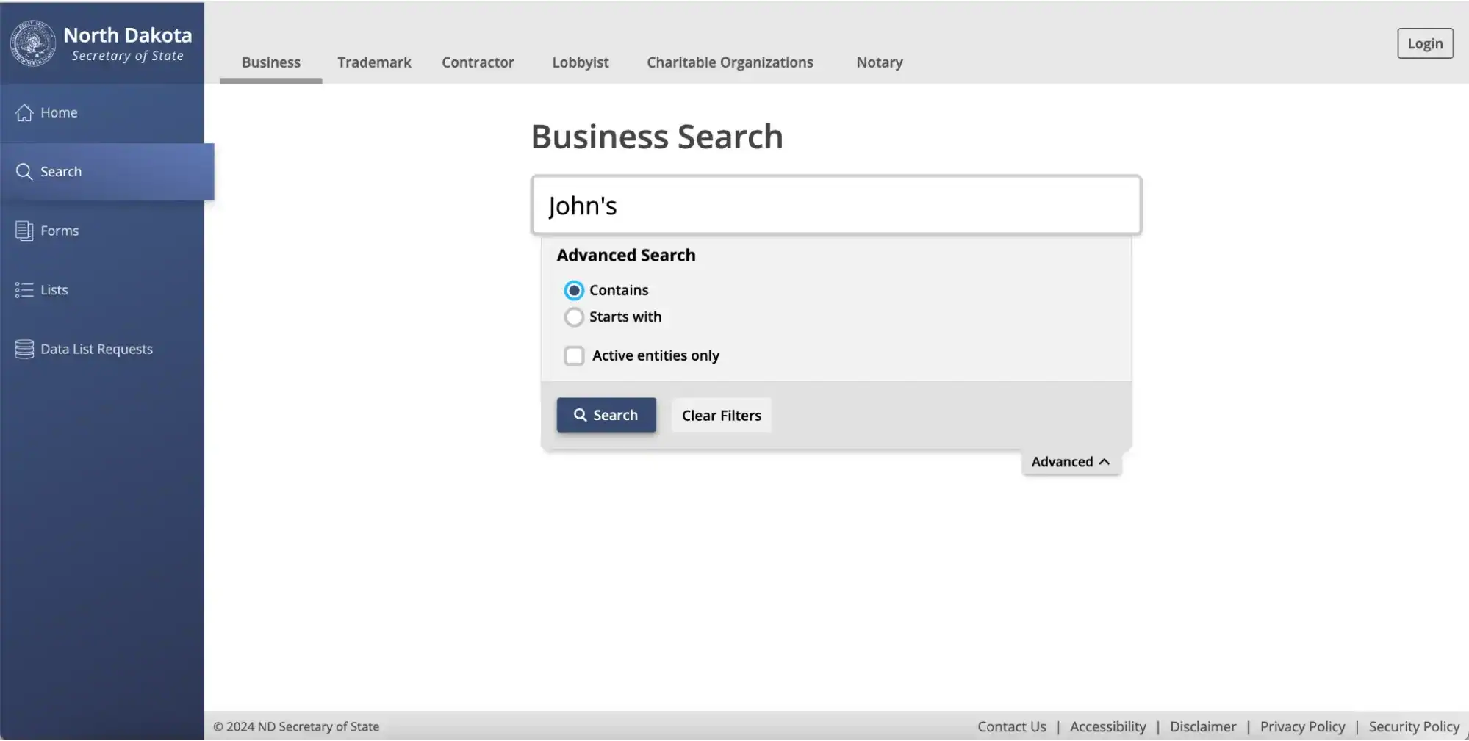Click into the Business Search text field
Image resolution: width=1469 pixels, height=741 pixels.
[836, 206]
